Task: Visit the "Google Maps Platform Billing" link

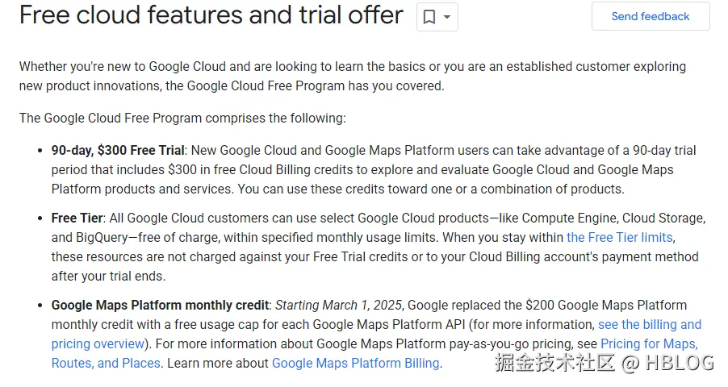Action: pos(355,363)
